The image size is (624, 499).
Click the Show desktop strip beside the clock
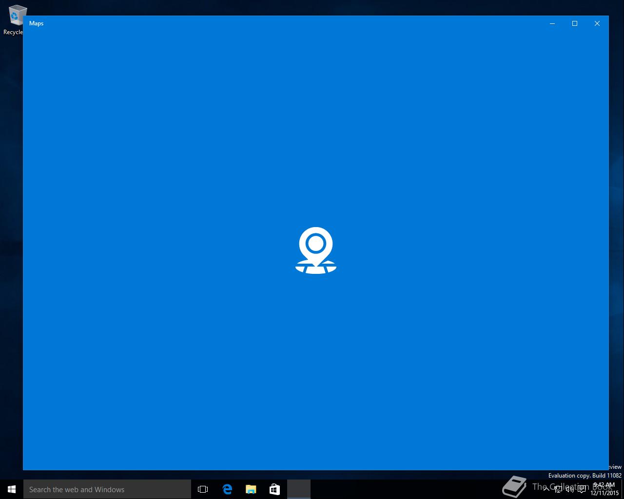pos(623,489)
